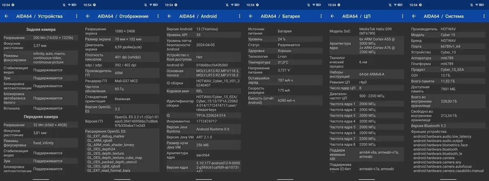Return from the Батарея page via back arrow

click(x=251, y=16)
